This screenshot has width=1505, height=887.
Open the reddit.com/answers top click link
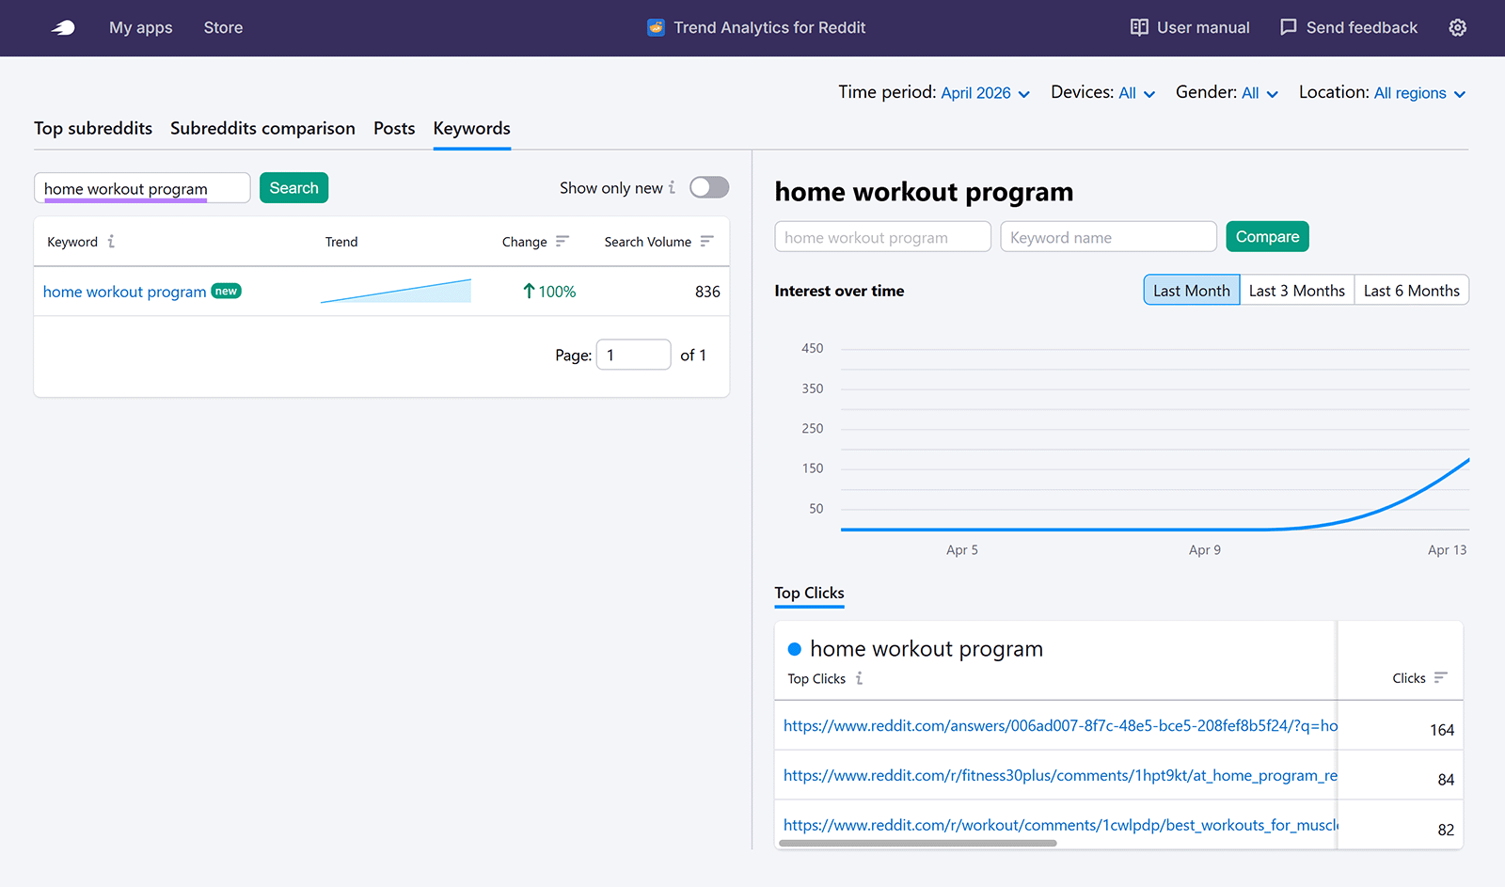[1060, 725]
